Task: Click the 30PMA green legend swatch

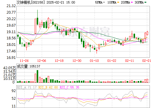Action: pyautogui.click(x=145, y=2)
